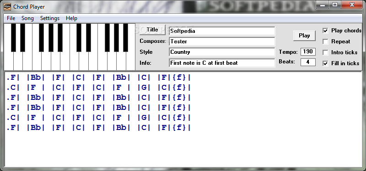Click the Chord Player title bar icon
This screenshot has width=366, height=171.
pyautogui.click(x=7, y=6)
